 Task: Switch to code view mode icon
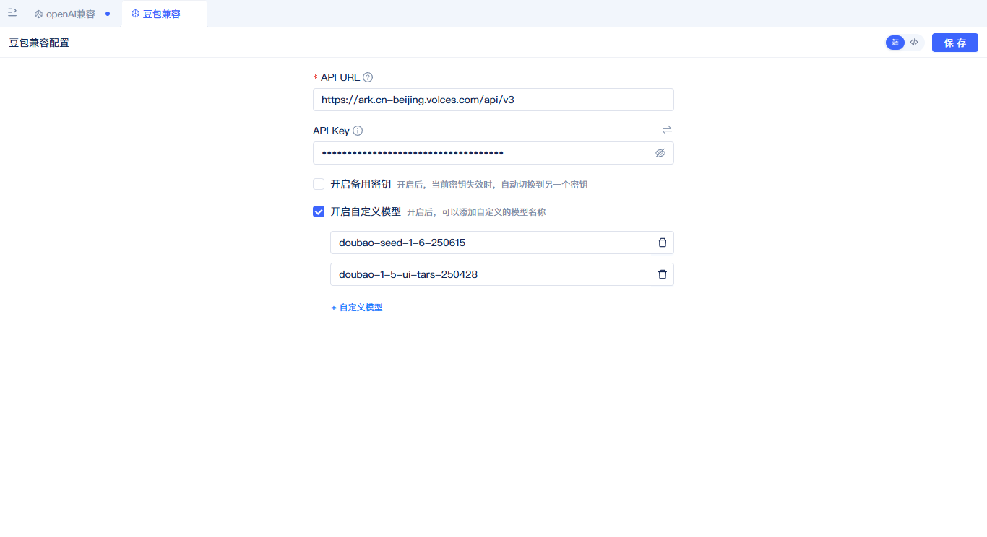(x=914, y=43)
